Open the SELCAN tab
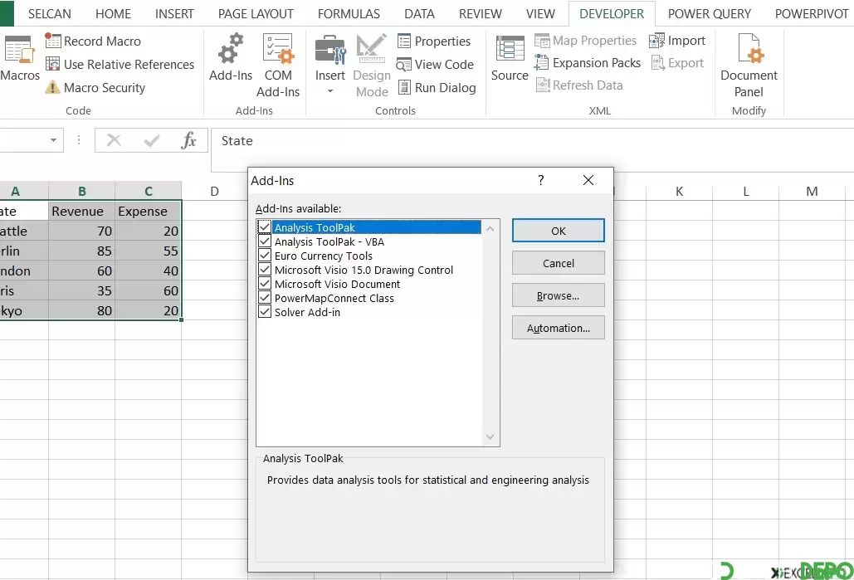 [50, 13]
